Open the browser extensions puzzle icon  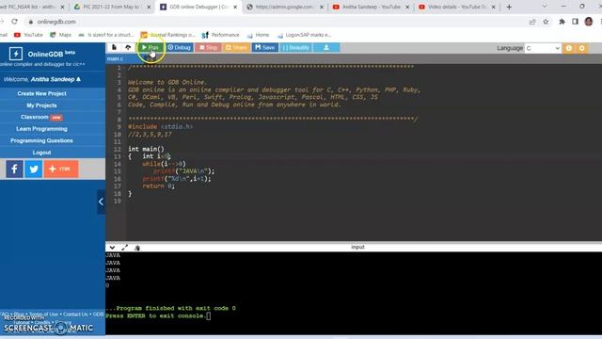(562, 22)
